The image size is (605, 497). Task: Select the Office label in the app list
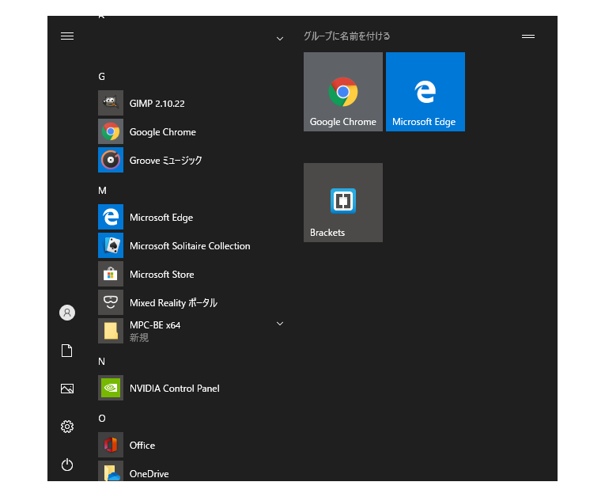pyautogui.click(x=142, y=446)
